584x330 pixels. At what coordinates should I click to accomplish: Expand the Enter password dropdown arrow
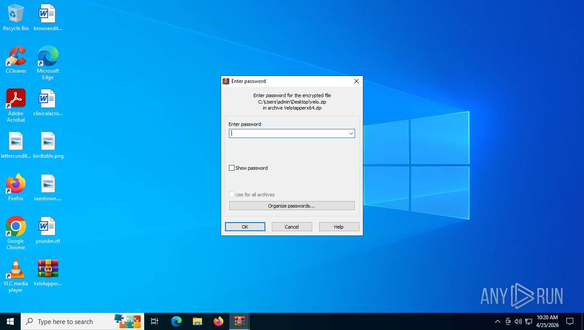click(351, 134)
